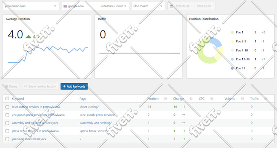Click the help icon next to CPC
The width and height of the screenshot is (277, 148).
pyautogui.click(x=212, y=99)
